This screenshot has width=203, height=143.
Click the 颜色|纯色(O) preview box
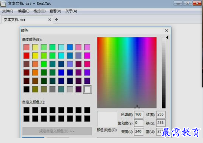pyautogui.click(x=107, y=119)
